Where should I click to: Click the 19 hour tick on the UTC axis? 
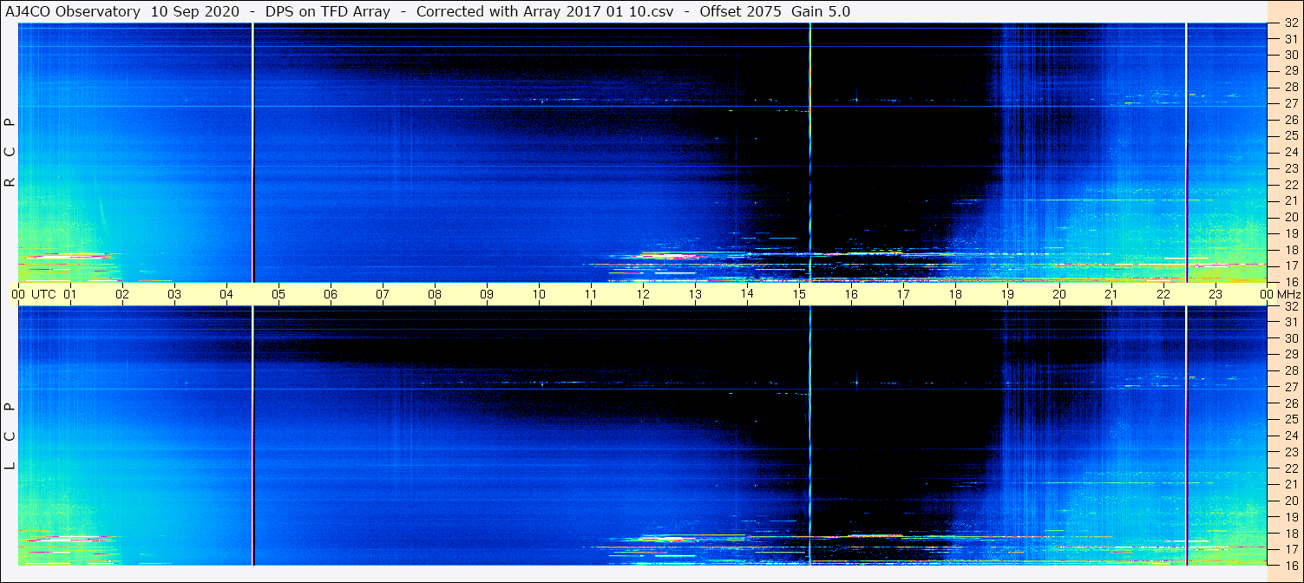[x=1007, y=294]
